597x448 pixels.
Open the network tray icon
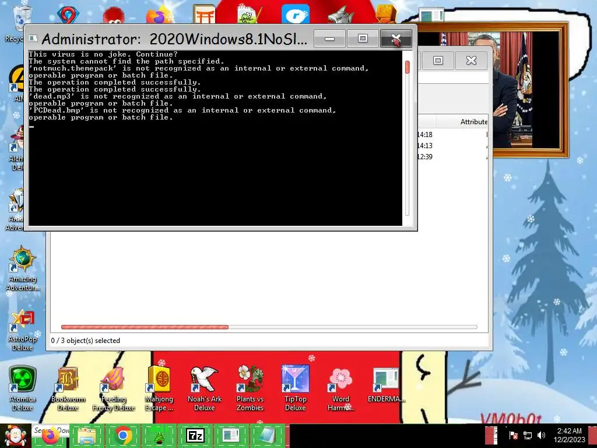click(x=527, y=435)
